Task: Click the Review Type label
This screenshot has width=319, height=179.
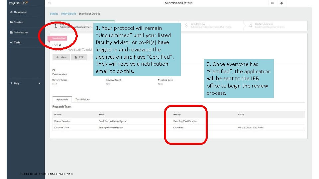Action: point(59,80)
